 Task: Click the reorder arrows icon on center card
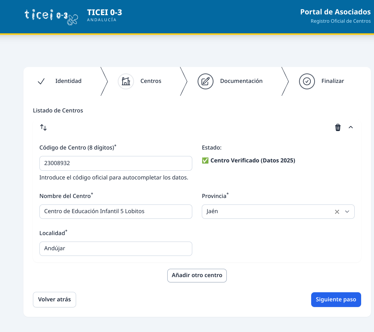point(44,128)
